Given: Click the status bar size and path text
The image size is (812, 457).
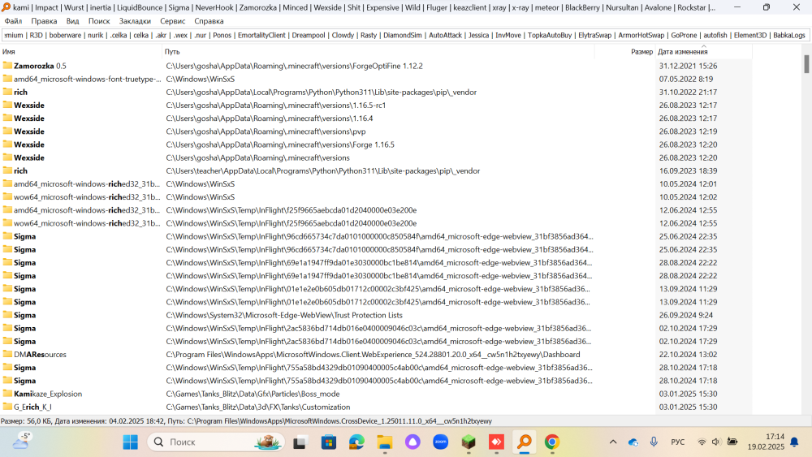Looking at the screenshot, I should [x=247, y=421].
